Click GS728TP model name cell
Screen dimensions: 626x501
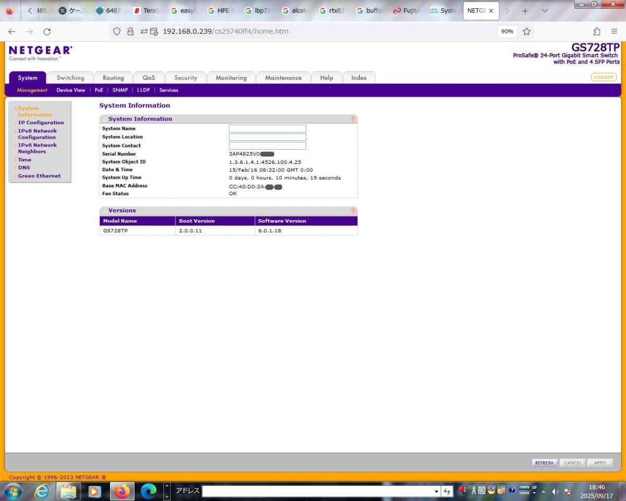pos(115,231)
